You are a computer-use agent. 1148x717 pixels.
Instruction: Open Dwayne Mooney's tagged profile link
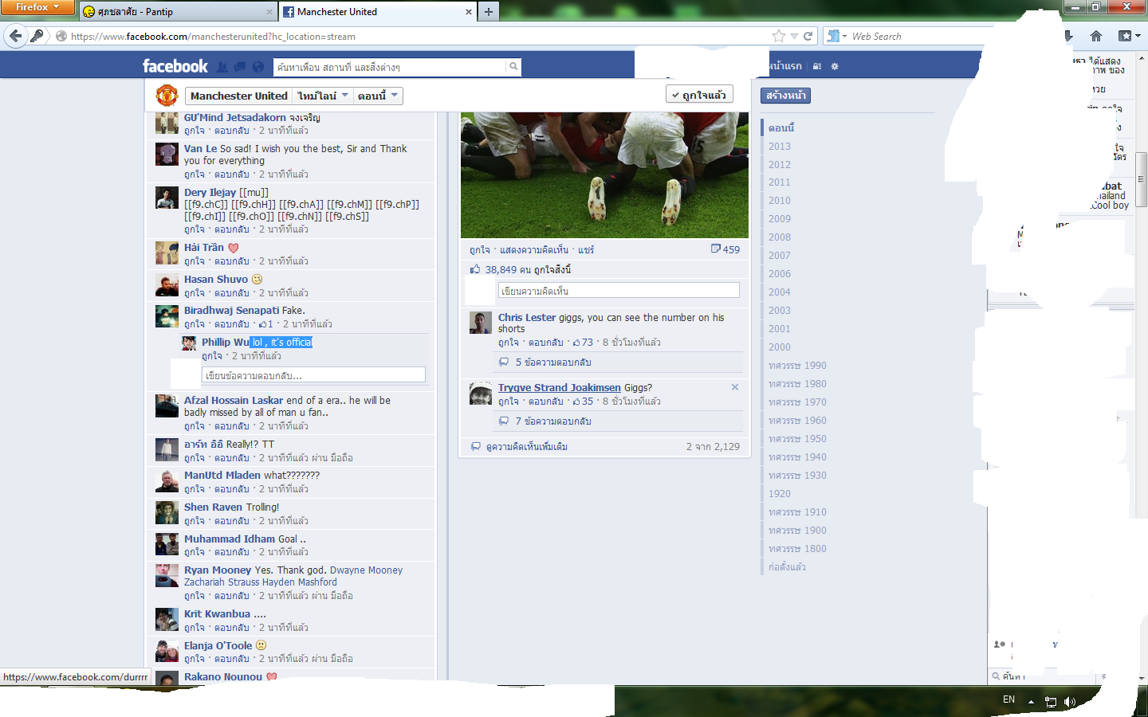click(366, 570)
